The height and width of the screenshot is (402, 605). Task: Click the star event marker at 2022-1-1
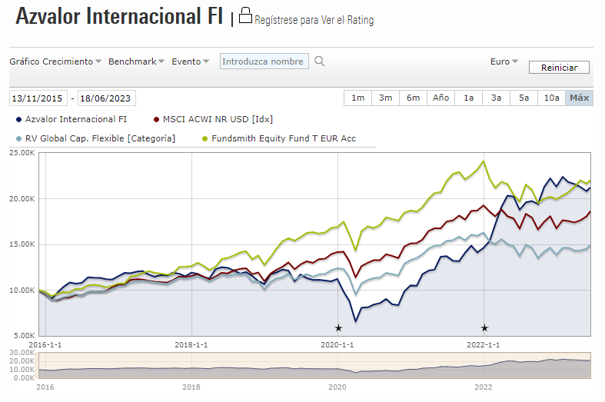[484, 328]
